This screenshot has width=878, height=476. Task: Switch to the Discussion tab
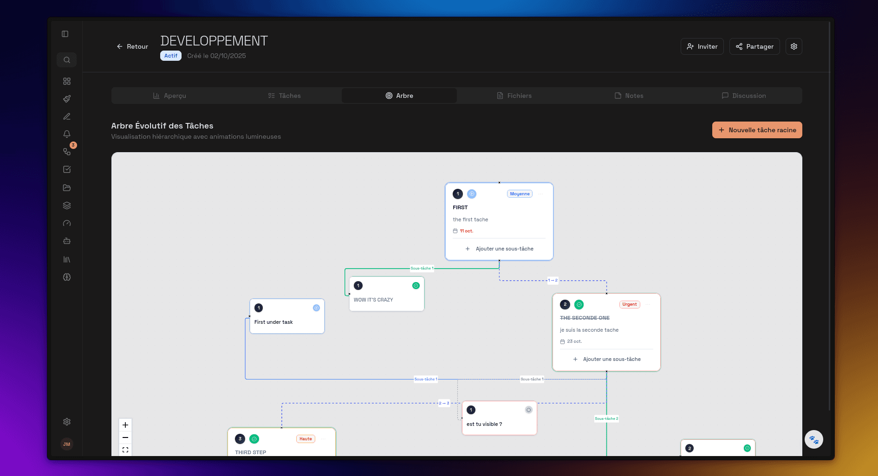click(x=744, y=96)
